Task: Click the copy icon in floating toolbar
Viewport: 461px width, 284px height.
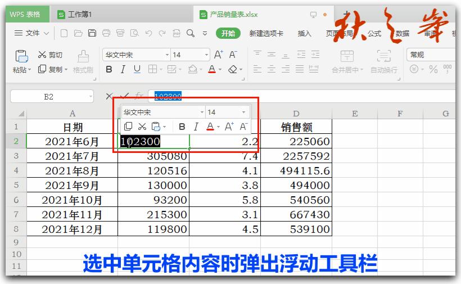Action: click(128, 127)
